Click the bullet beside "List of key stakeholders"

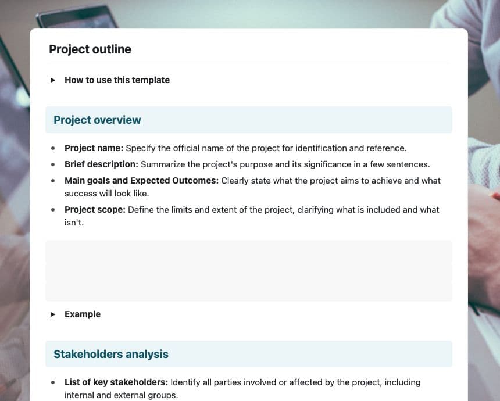(x=53, y=382)
